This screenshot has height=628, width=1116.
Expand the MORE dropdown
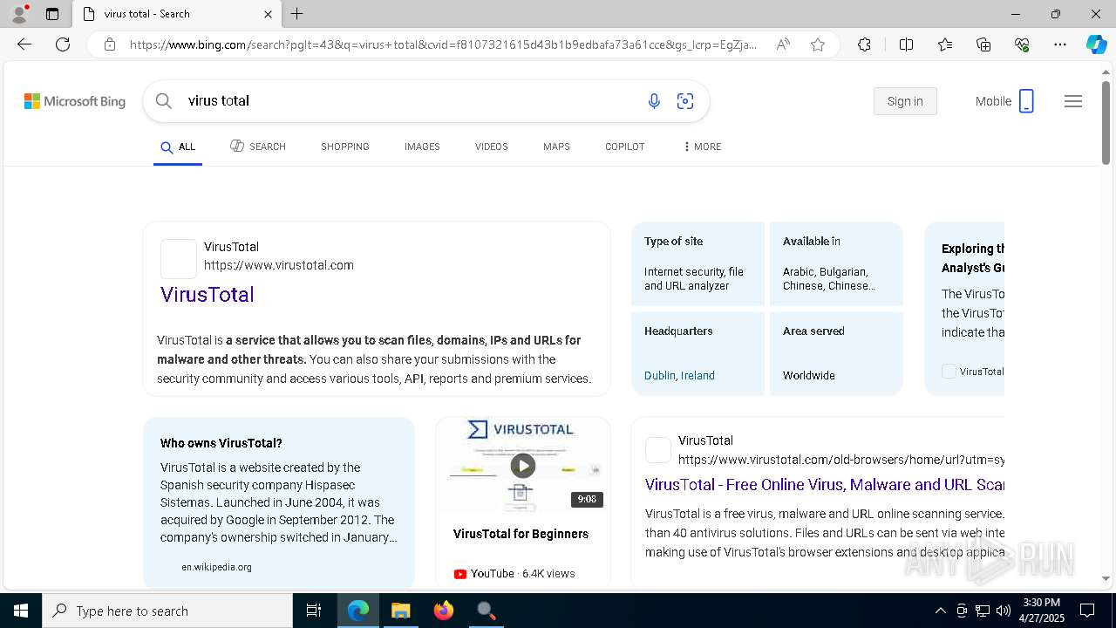click(x=703, y=147)
